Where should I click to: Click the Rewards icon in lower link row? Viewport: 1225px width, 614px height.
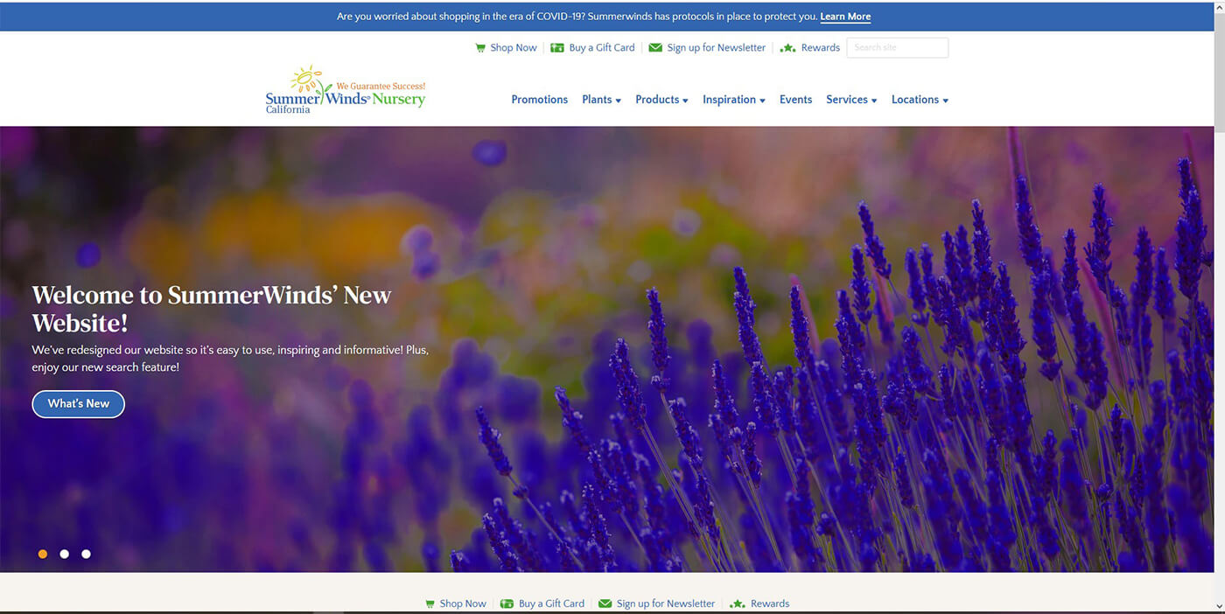[x=737, y=604]
